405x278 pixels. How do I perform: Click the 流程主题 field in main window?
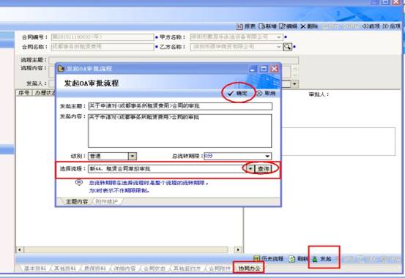(174, 61)
